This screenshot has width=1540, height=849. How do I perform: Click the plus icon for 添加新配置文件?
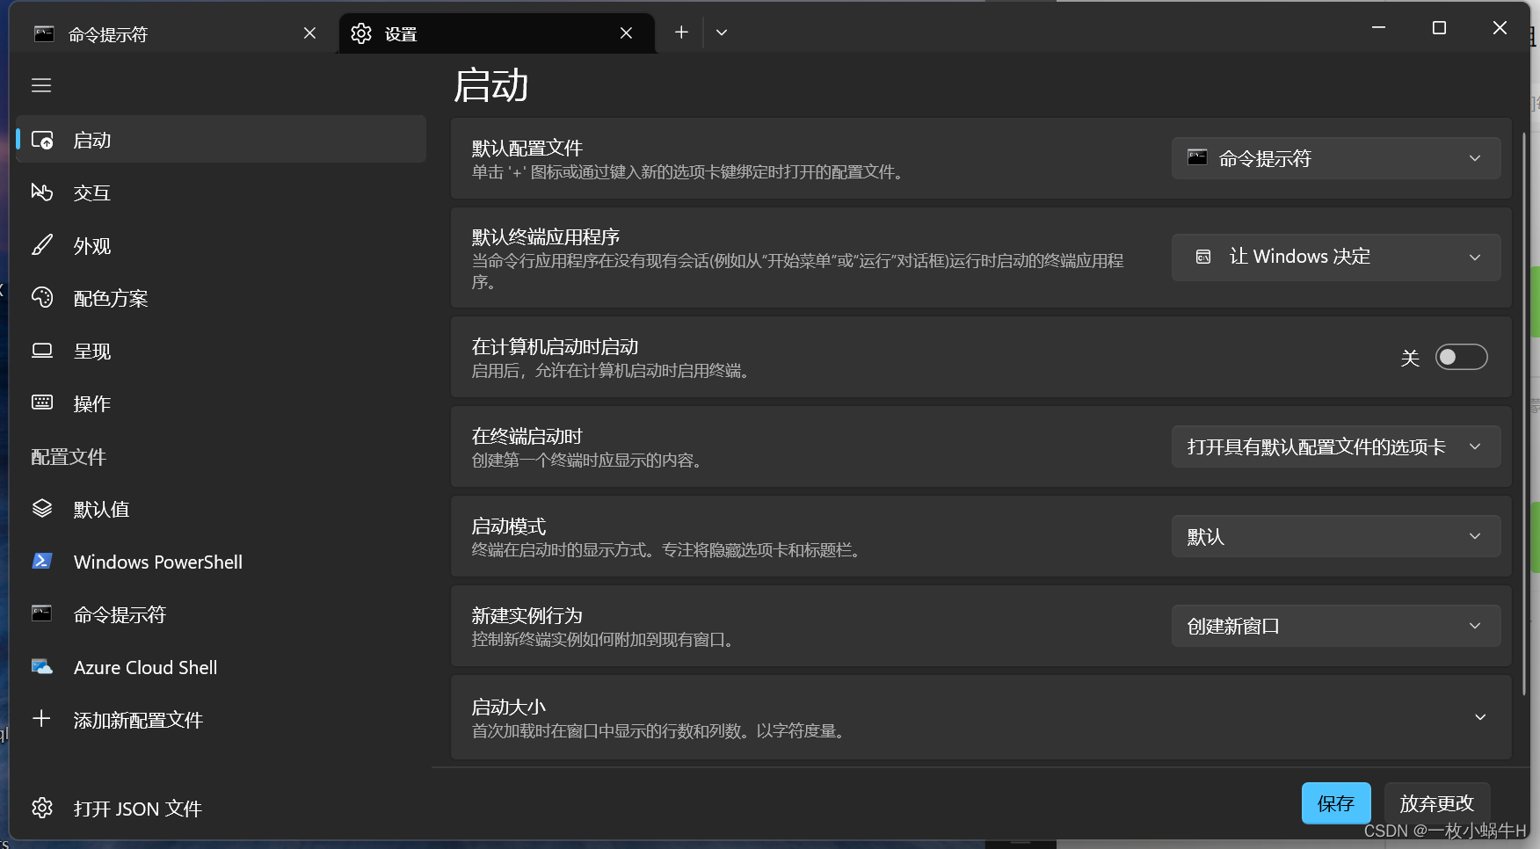(x=41, y=719)
